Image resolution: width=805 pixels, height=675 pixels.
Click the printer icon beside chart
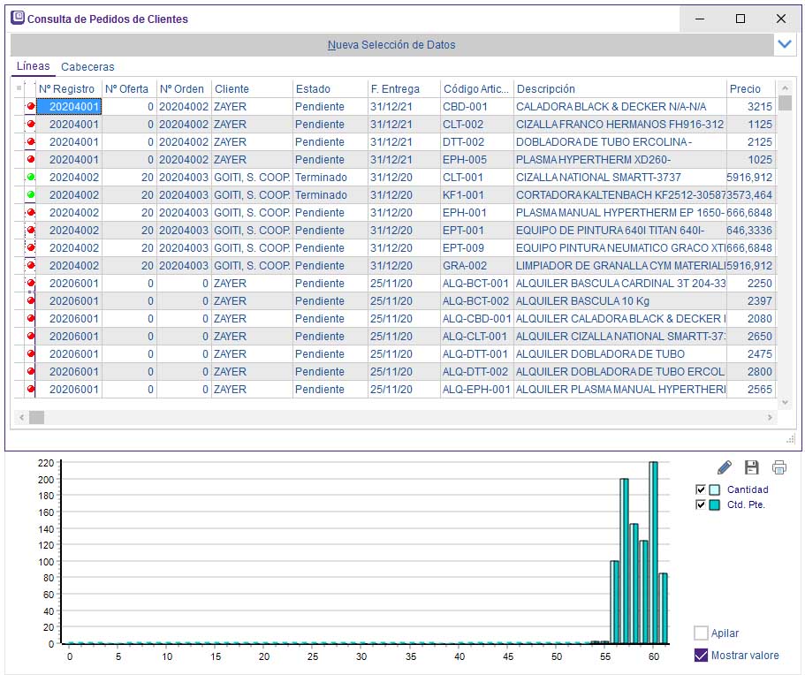(x=778, y=467)
